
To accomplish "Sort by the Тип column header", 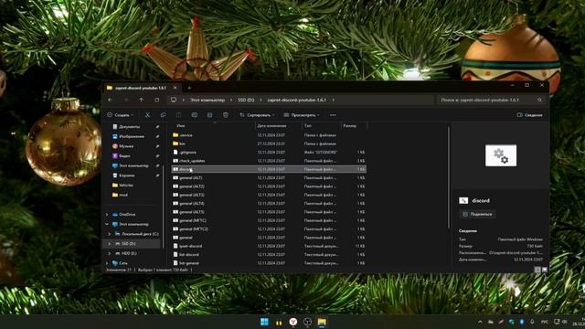I will [x=308, y=126].
